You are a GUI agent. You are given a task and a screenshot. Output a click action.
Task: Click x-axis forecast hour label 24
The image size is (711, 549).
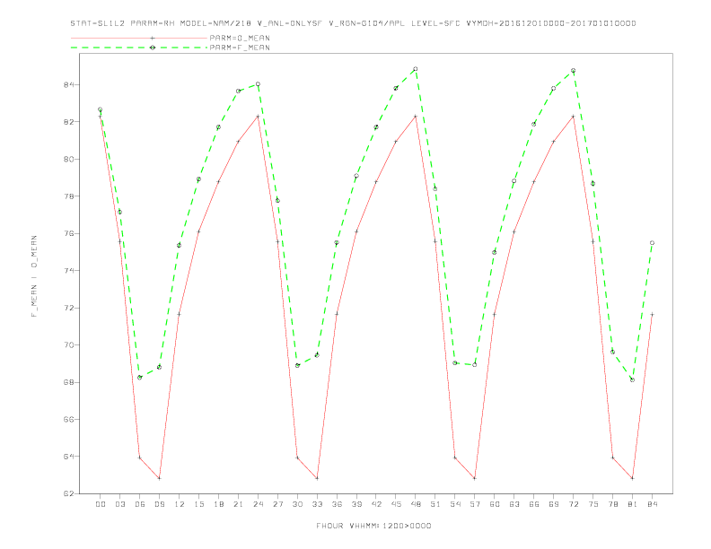(258, 504)
